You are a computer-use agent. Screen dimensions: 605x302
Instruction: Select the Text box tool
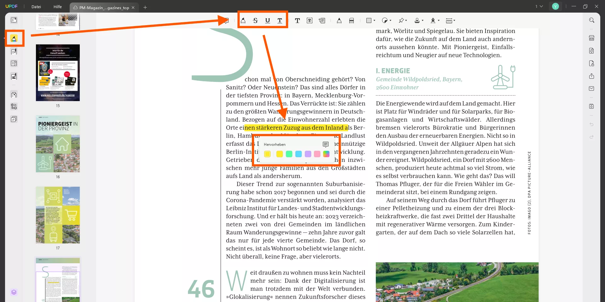pos(310,21)
